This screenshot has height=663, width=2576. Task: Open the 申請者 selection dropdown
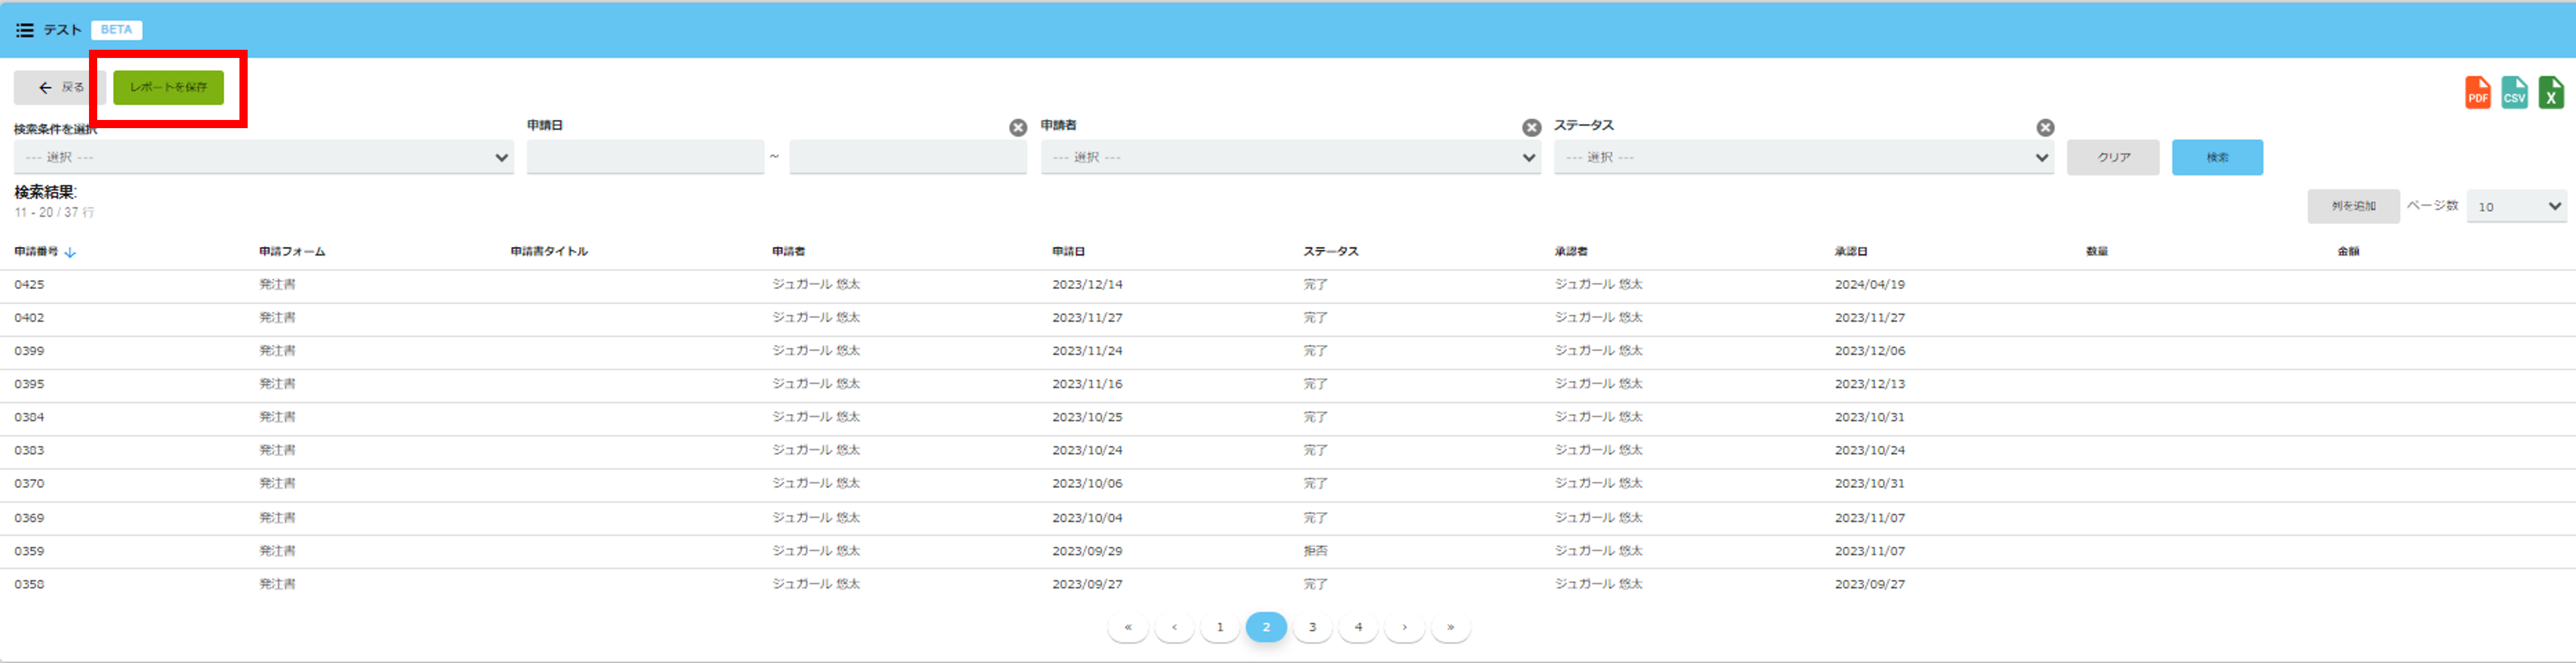click(1291, 157)
